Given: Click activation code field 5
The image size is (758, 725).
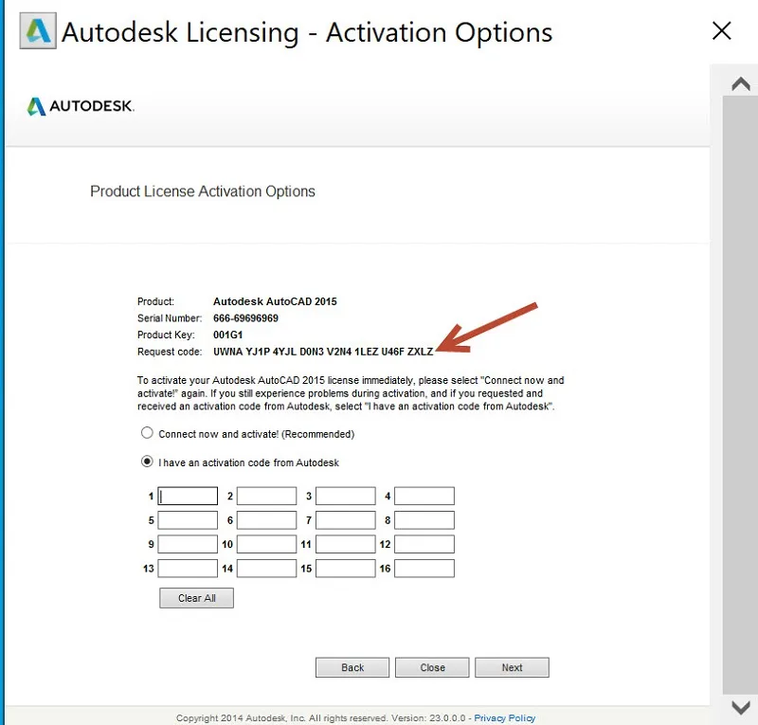Looking at the screenshot, I should tap(187, 519).
